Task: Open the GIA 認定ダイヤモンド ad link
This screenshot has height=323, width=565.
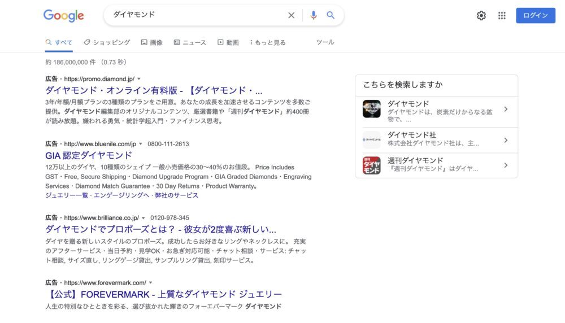Action: (x=89, y=155)
